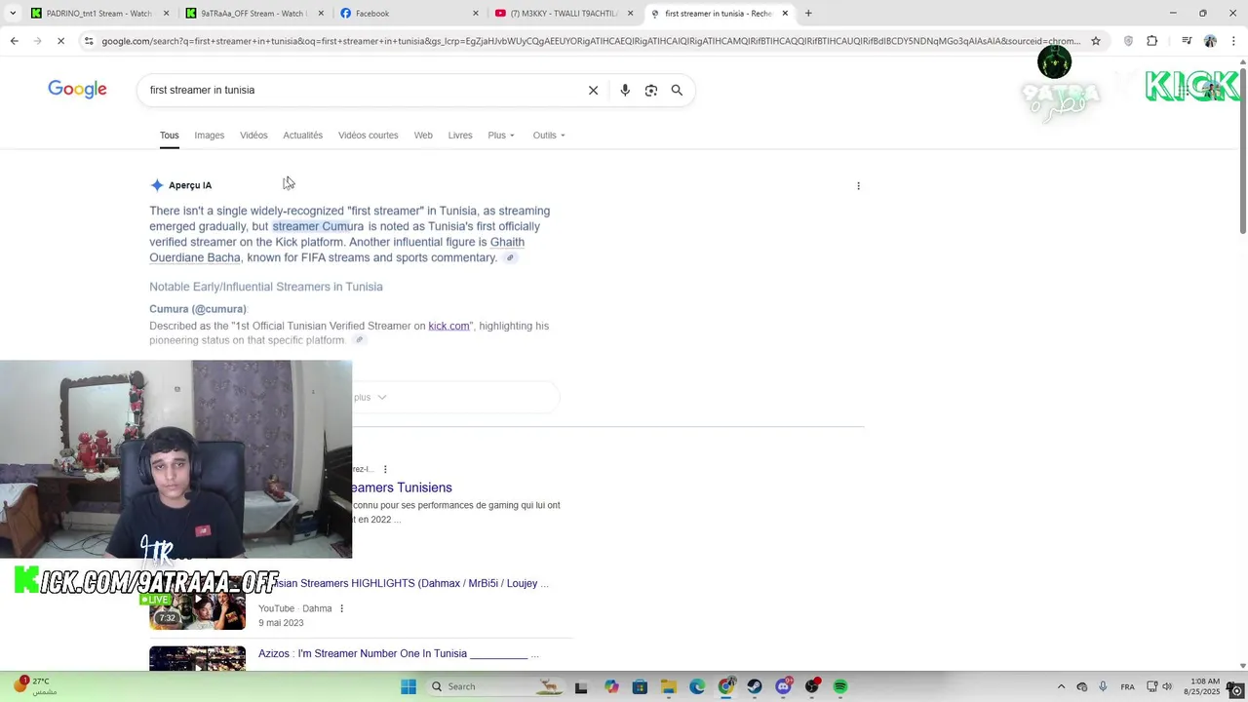Switch to Web results tab

point(423,136)
